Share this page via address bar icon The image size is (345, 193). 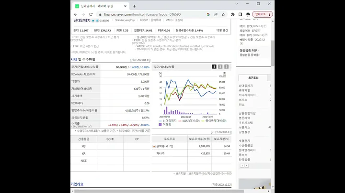pyautogui.click(x=216, y=14)
